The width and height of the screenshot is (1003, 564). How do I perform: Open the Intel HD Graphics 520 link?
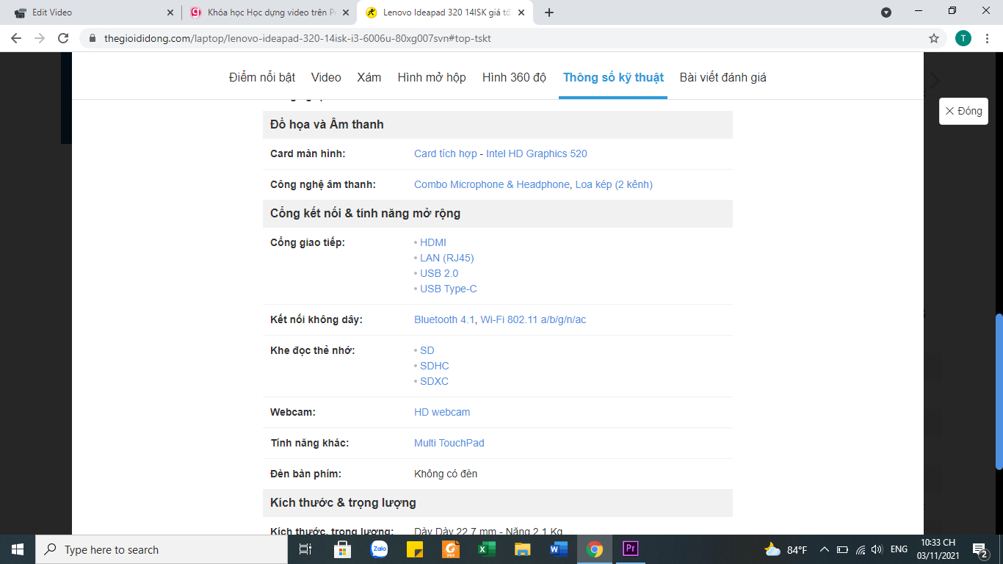point(537,153)
